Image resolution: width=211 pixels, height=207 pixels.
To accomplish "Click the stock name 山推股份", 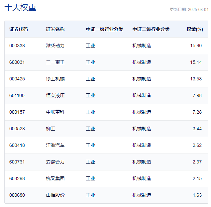I will click(x=55, y=195).
